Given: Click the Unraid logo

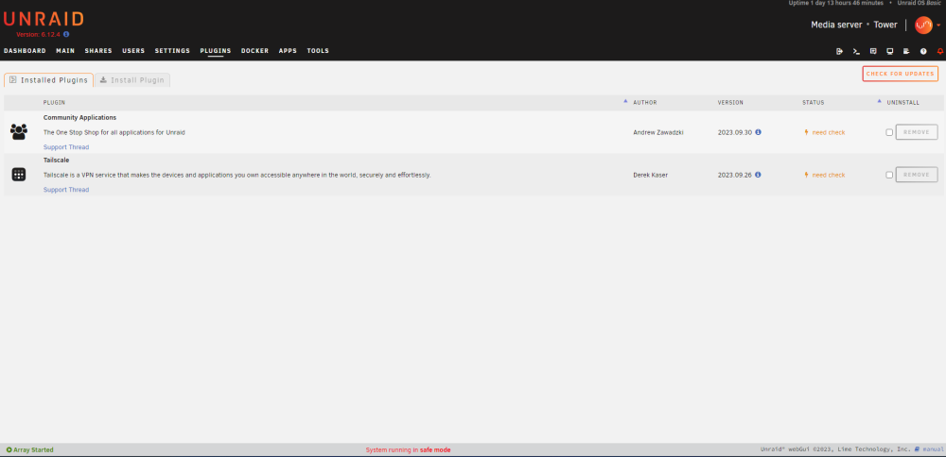Looking at the screenshot, I should click(44, 19).
